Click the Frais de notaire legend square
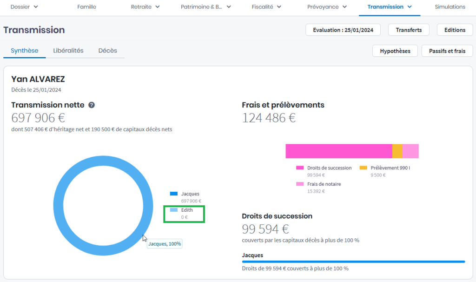The width and height of the screenshot is (476, 282). pyautogui.click(x=300, y=184)
